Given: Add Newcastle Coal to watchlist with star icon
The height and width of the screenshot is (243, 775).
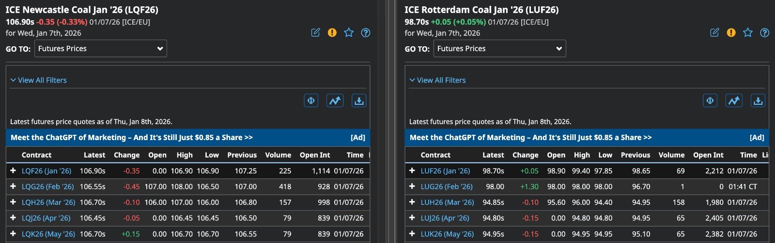Looking at the screenshot, I should (x=348, y=33).
